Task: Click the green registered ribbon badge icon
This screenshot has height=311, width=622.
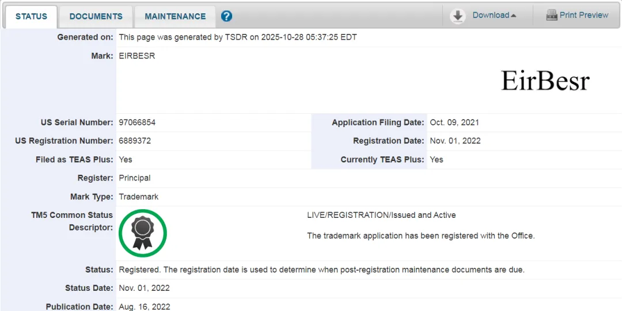Action: click(142, 233)
